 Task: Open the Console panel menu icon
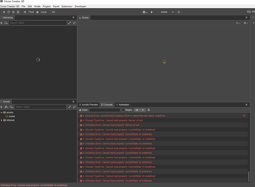[246, 105]
